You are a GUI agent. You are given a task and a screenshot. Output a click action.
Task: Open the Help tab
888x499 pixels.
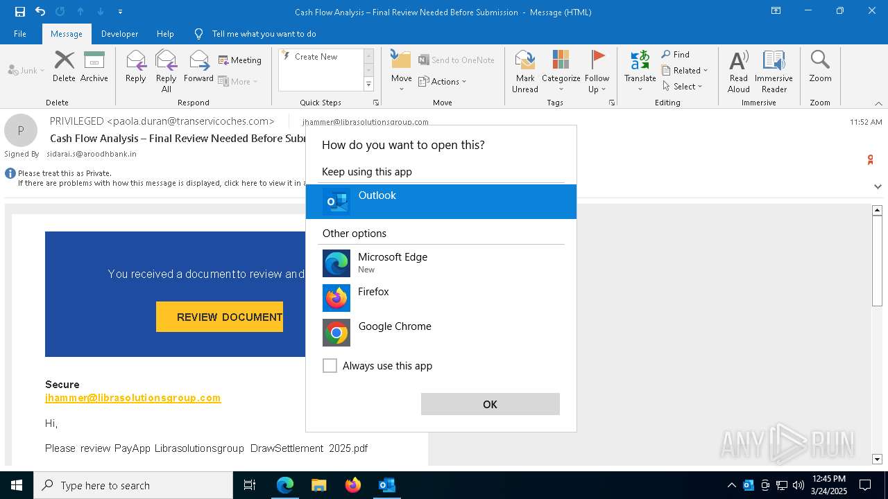pos(165,33)
